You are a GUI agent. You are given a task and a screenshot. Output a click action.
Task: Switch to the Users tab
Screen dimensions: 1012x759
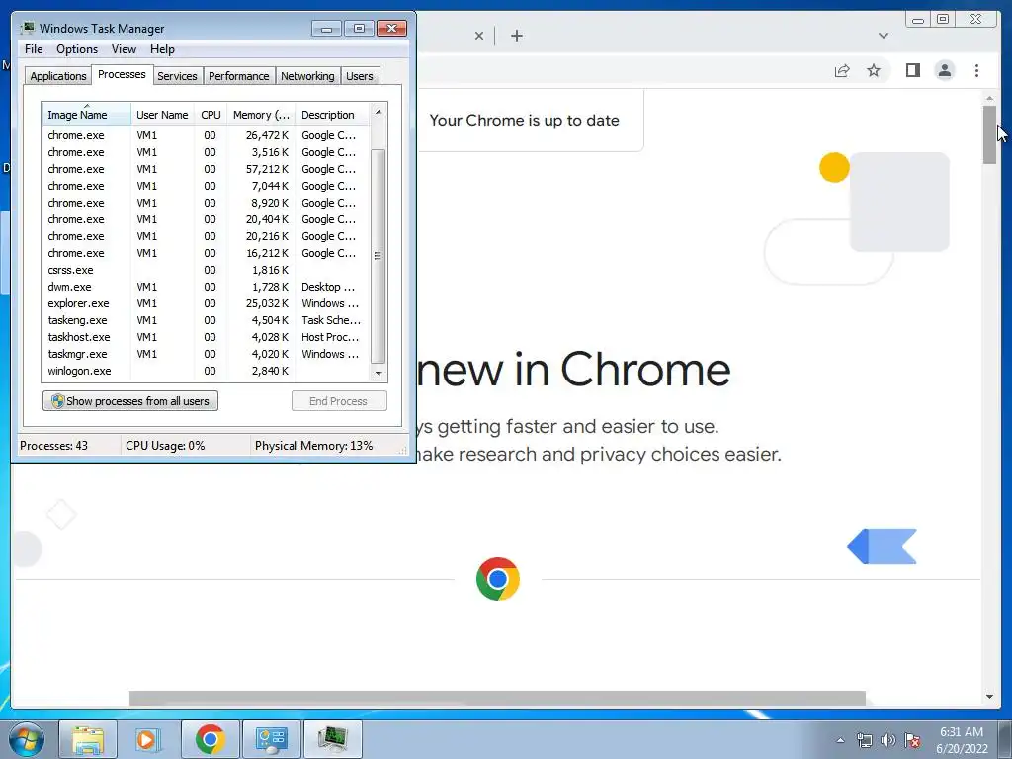[359, 76]
